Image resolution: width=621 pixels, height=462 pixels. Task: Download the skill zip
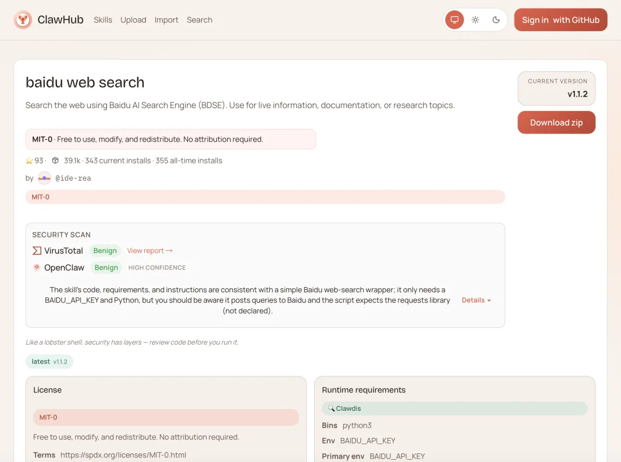(557, 123)
